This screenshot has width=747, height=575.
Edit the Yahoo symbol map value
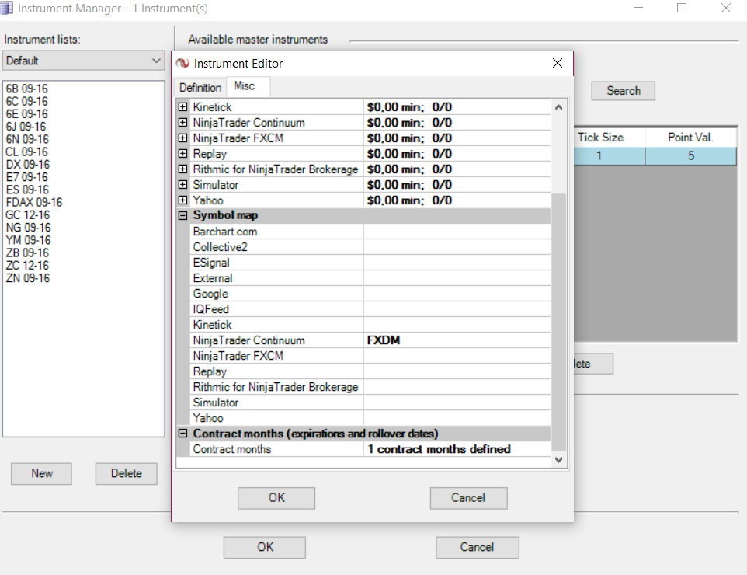pyautogui.click(x=457, y=418)
